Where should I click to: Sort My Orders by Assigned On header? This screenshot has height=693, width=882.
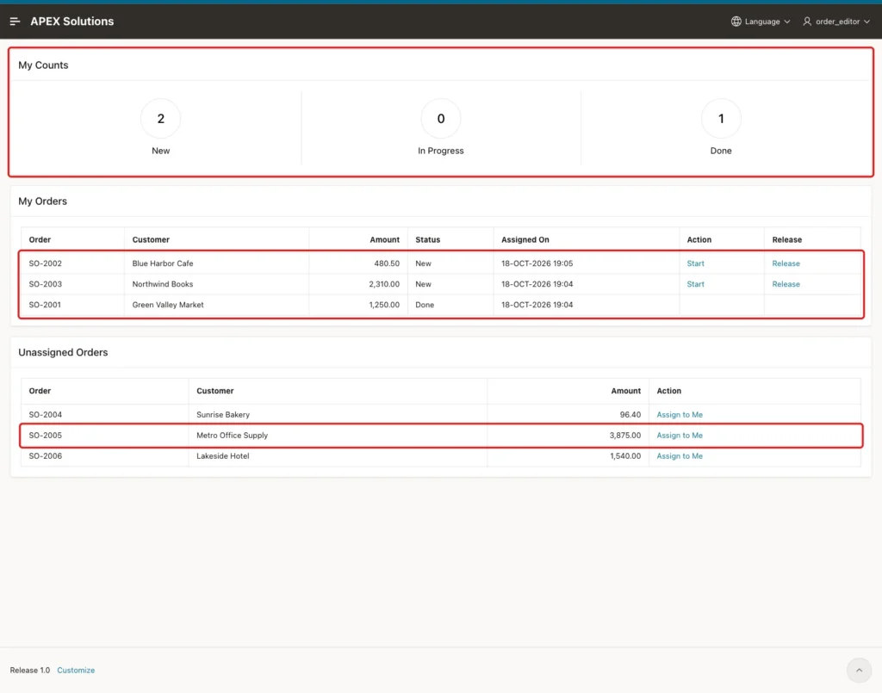tap(525, 239)
